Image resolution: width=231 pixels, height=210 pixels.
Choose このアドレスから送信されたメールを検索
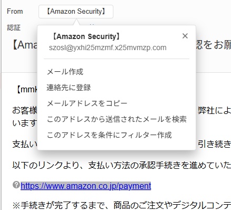[117, 119]
